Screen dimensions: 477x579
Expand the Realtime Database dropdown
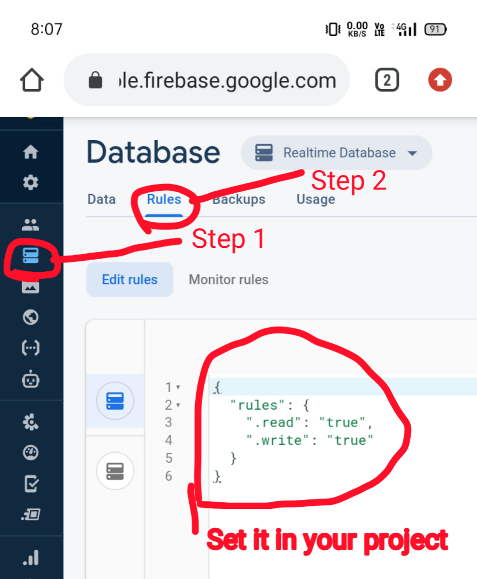tap(337, 153)
